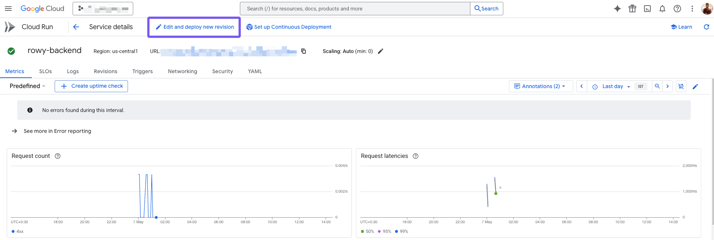Click Set up Continuous Deployment
The height and width of the screenshot is (240, 714).
289,27
